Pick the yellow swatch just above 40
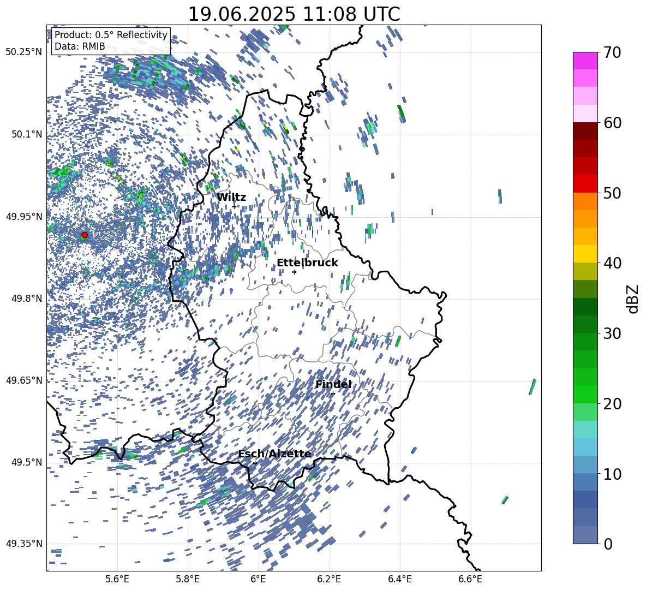 pyautogui.click(x=585, y=254)
